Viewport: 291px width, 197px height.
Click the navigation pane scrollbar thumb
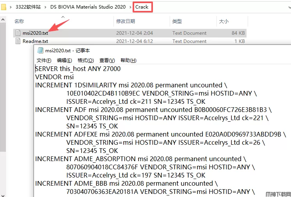coord(3,87)
